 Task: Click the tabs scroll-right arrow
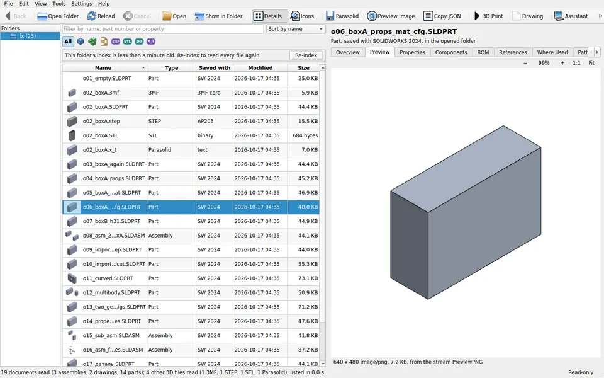coord(597,52)
